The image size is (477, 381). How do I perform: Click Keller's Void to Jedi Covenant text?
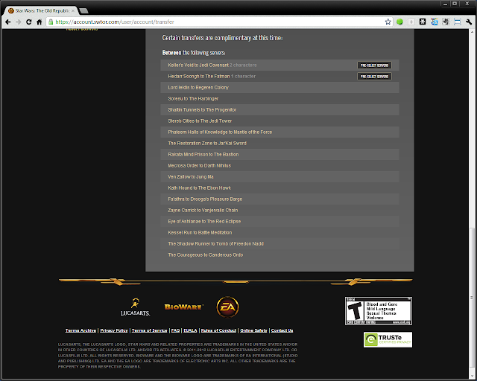[198, 65]
